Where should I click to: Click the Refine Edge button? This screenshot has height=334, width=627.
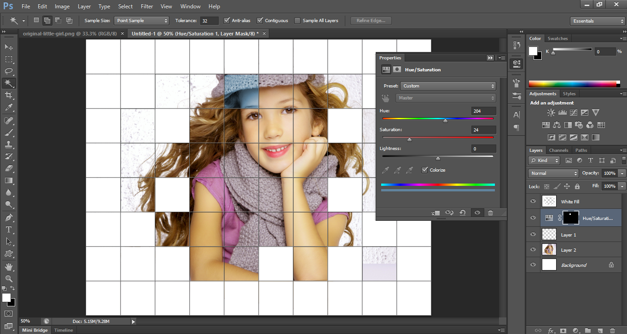(371, 20)
